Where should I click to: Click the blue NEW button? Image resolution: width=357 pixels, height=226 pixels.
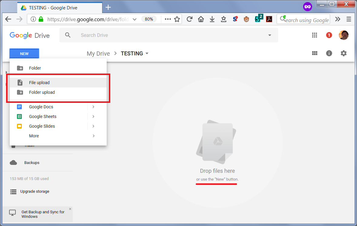24,54
